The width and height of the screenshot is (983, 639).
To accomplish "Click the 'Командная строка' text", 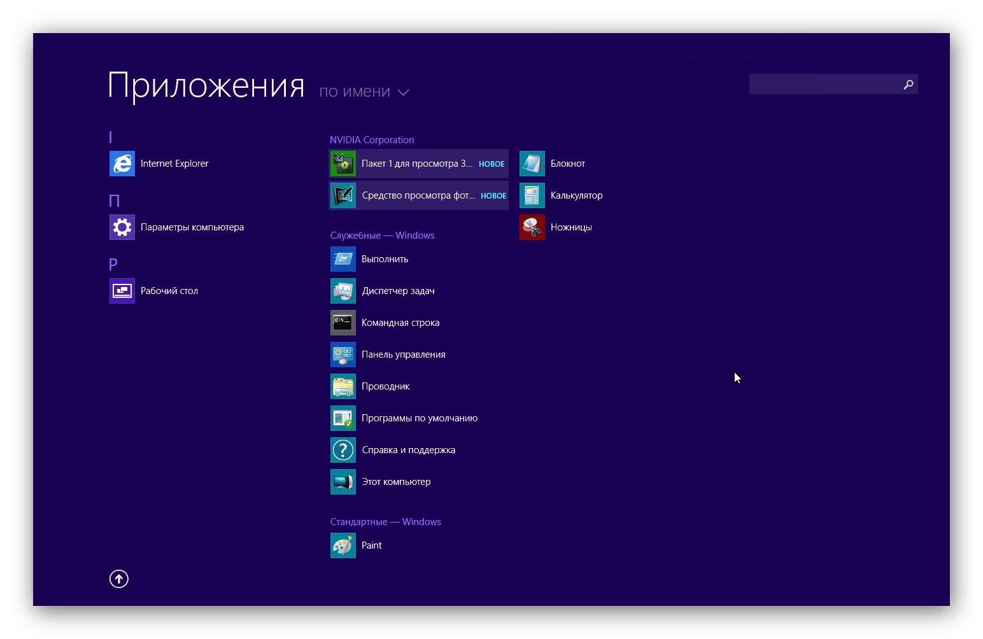I will point(400,323).
